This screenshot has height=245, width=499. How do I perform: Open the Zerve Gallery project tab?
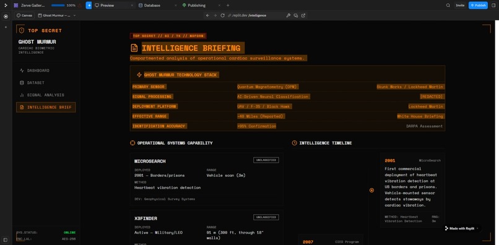click(x=30, y=6)
